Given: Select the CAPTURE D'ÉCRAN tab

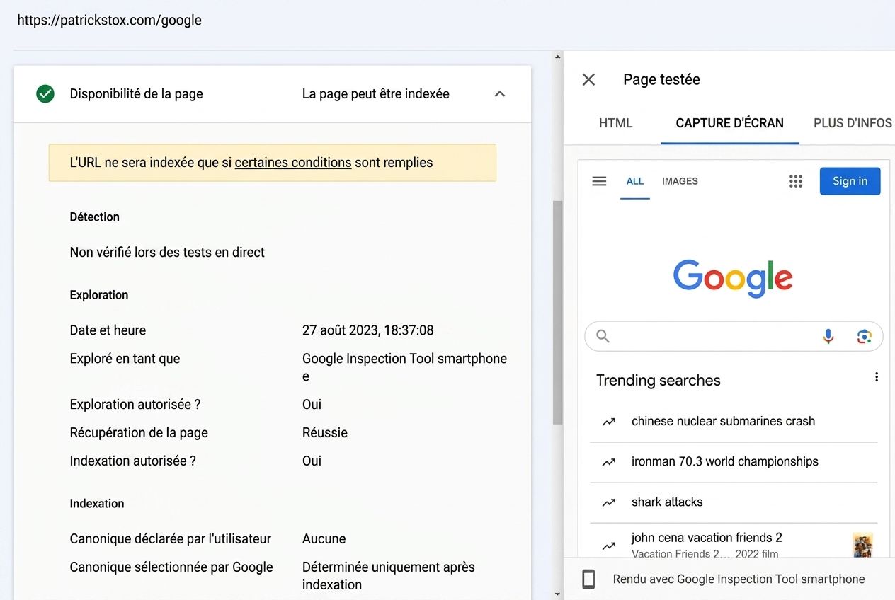Looking at the screenshot, I should click(x=730, y=123).
